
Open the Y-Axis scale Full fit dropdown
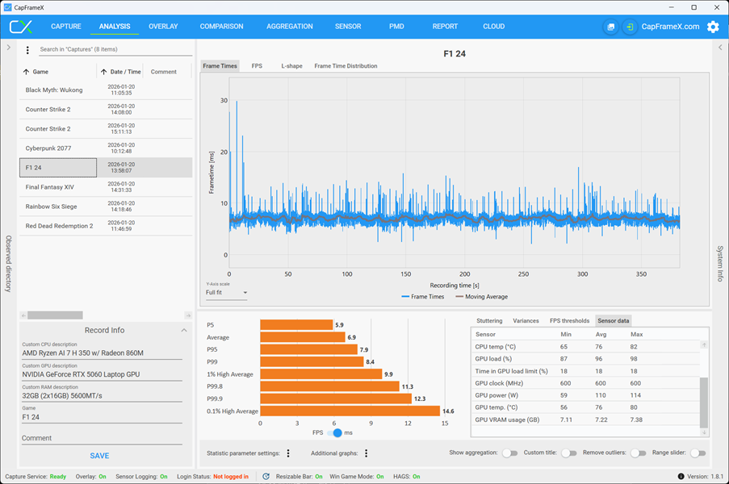click(x=226, y=292)
